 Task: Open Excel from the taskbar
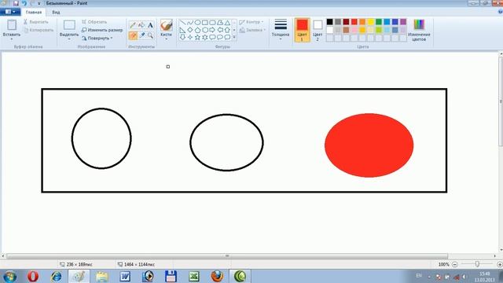pyautogui.click(x=194, y=276)
